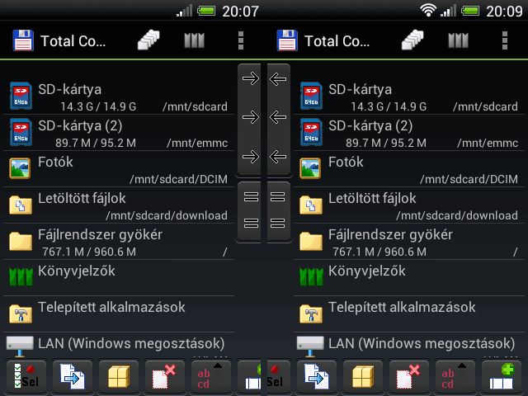Screen dimensions: 528x396
Task: Open Letöltött fájlok in the 20:07 screen
Action: tap(119, 205)
